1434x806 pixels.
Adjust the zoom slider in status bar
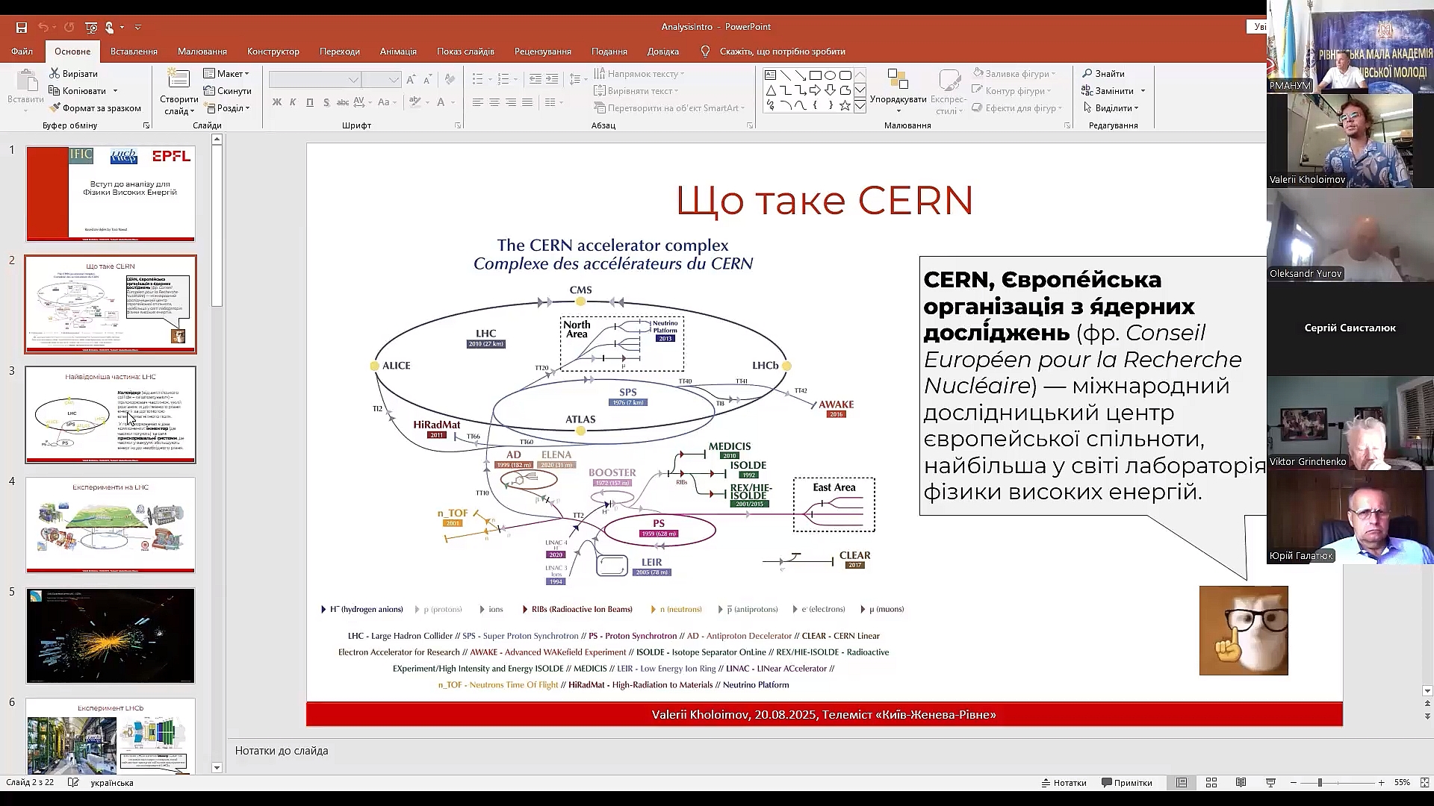pyautogui.click(x=1320, y=783)
